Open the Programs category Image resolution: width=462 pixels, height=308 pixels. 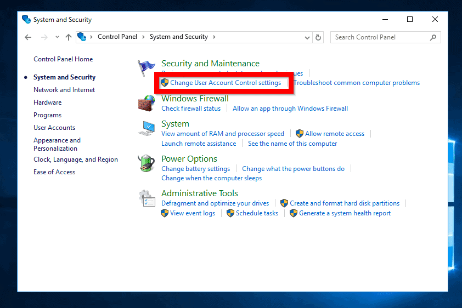pyautogui.click(x=47, y=115)
